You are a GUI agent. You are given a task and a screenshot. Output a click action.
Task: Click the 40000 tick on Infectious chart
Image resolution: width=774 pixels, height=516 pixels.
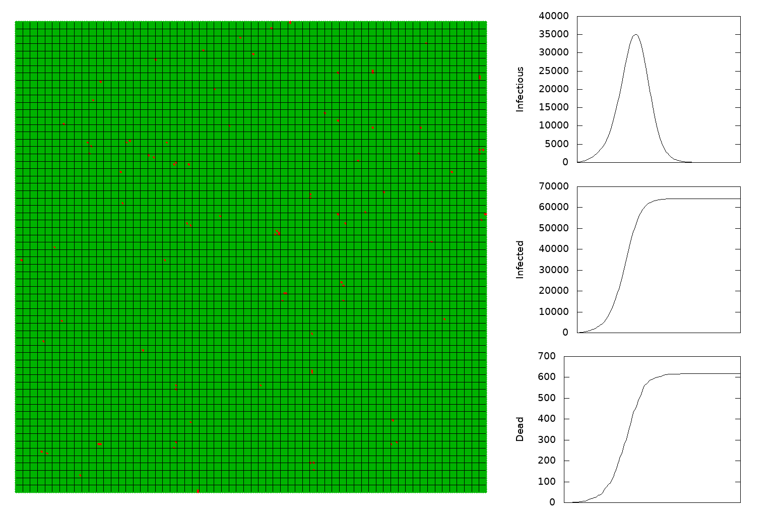(553, 16)
